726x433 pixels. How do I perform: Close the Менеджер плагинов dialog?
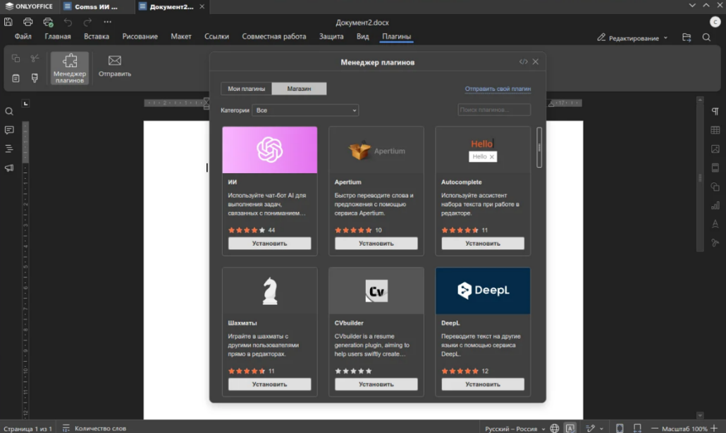535,61
